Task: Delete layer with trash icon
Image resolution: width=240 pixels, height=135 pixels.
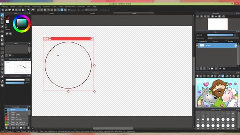Action: (224, 69)
